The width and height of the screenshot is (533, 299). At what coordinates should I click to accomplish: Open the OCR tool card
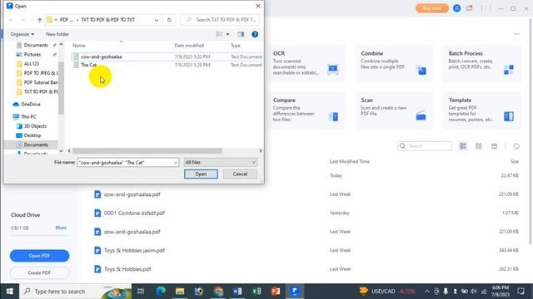coord(306,63)
